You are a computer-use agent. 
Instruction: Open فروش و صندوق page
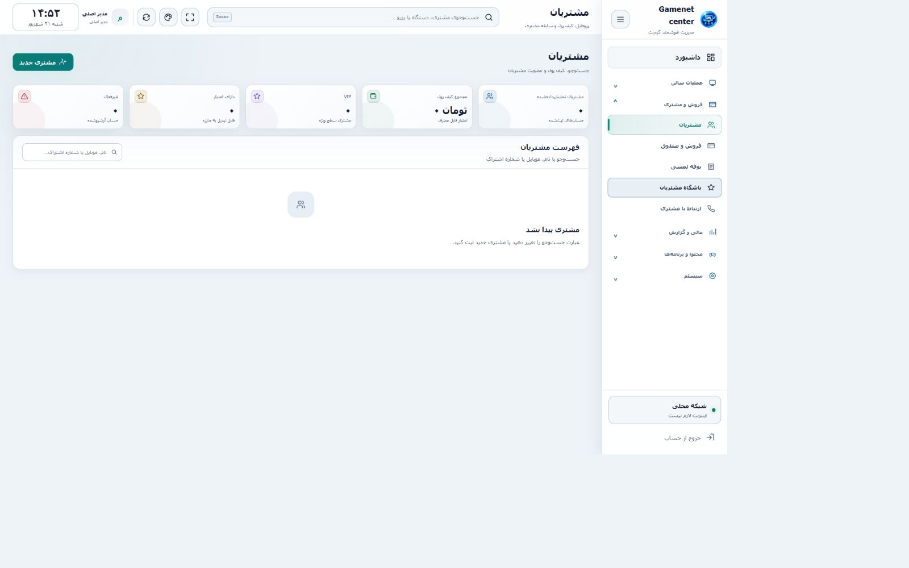[x=665, y=145]
